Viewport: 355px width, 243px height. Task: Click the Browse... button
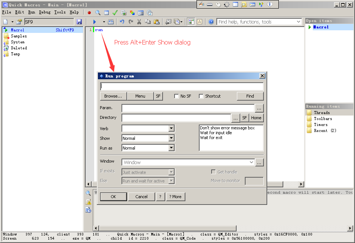click(x=113, y=96)
